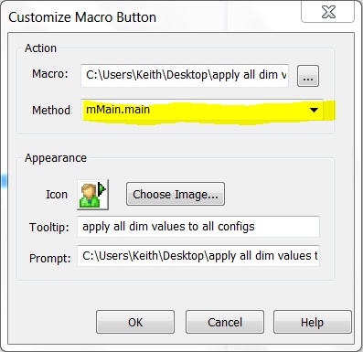Image resolution: width=363 pixels, height=352 pixels.
Task: Click the Macro: field label
Action: coord(50,74)
